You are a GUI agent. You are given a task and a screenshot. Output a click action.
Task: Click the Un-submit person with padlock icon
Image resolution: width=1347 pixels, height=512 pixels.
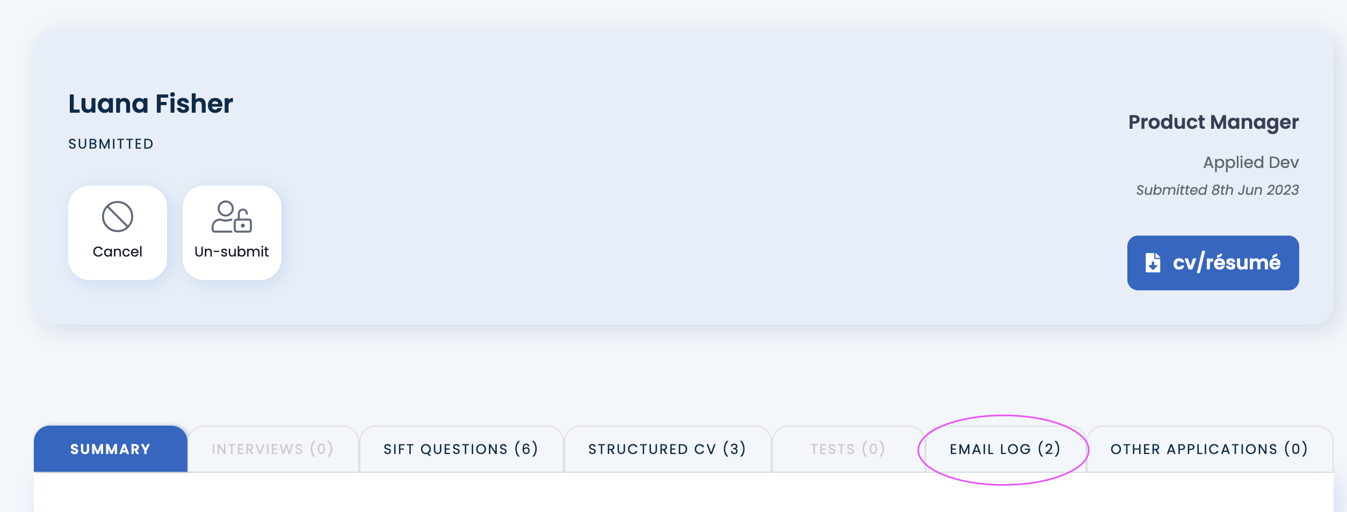tap(231, 217)
